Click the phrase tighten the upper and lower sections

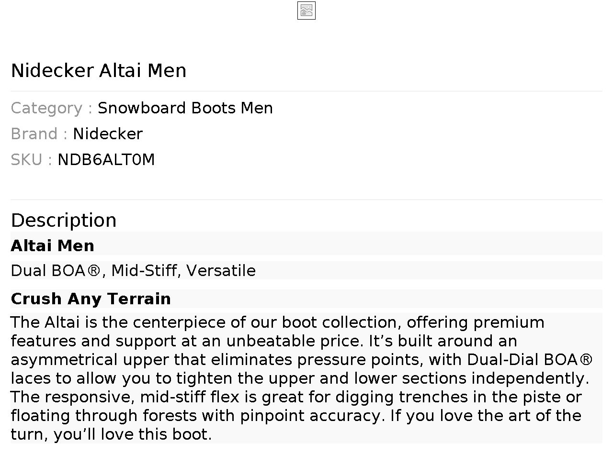(321, 378)
